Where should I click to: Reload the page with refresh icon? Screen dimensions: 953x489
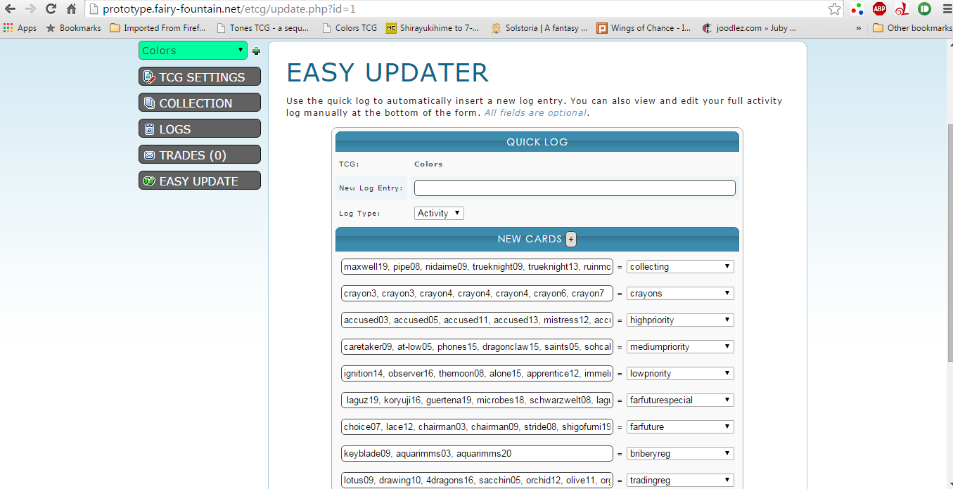(51, 9)
